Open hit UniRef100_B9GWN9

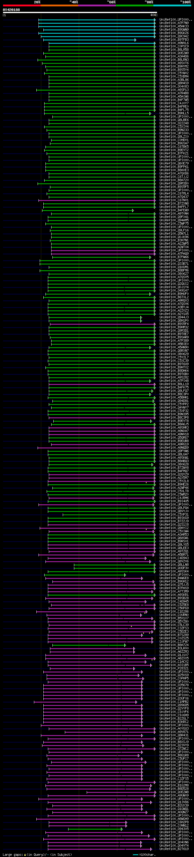coord(174,29)
